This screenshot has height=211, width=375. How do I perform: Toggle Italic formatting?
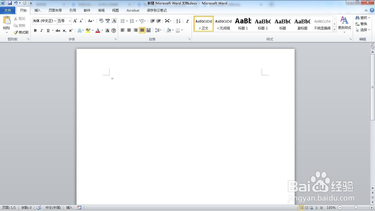tap(41, 30)
